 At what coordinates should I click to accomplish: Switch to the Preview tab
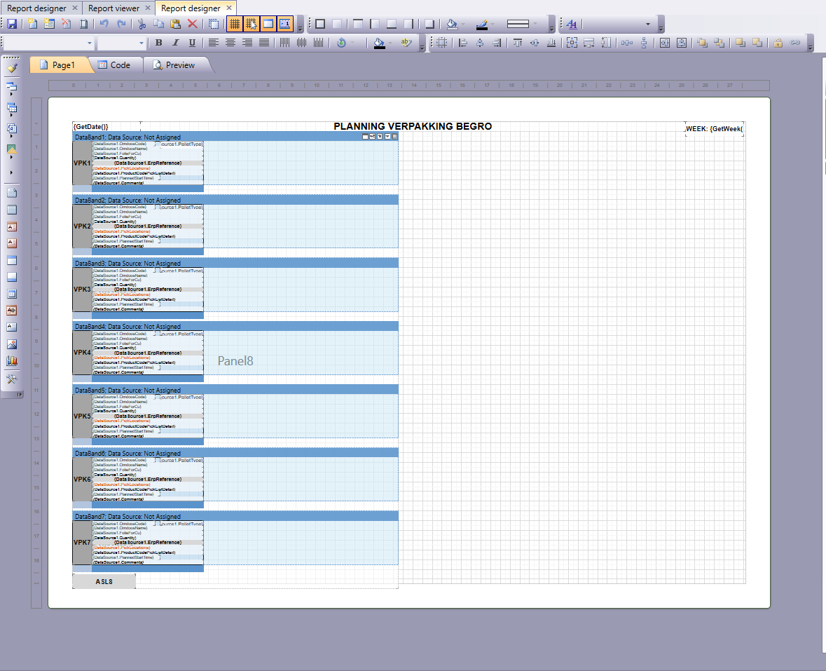click(175, 65)
